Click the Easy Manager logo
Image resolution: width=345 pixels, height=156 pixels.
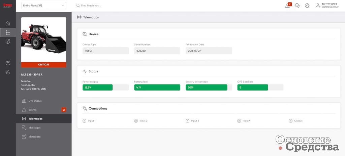[x=8, y=5]
